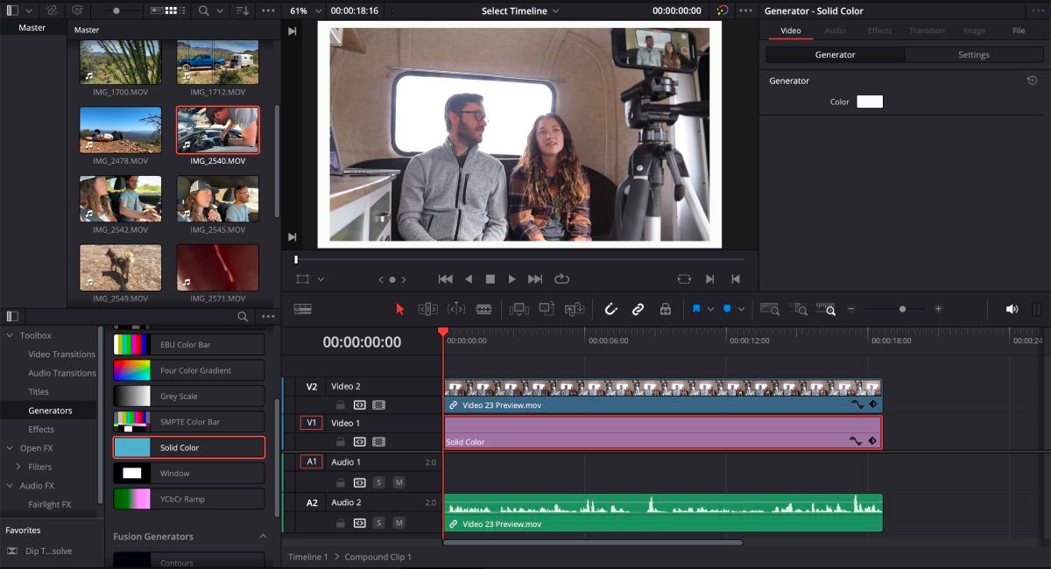Solo the Audio 2 track
Screen dimensions: 1051x569
(379, 523)
